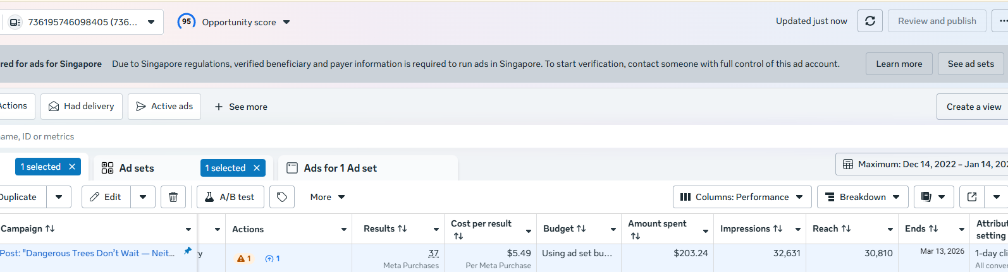Sort by the Results column header

(385, 228)
